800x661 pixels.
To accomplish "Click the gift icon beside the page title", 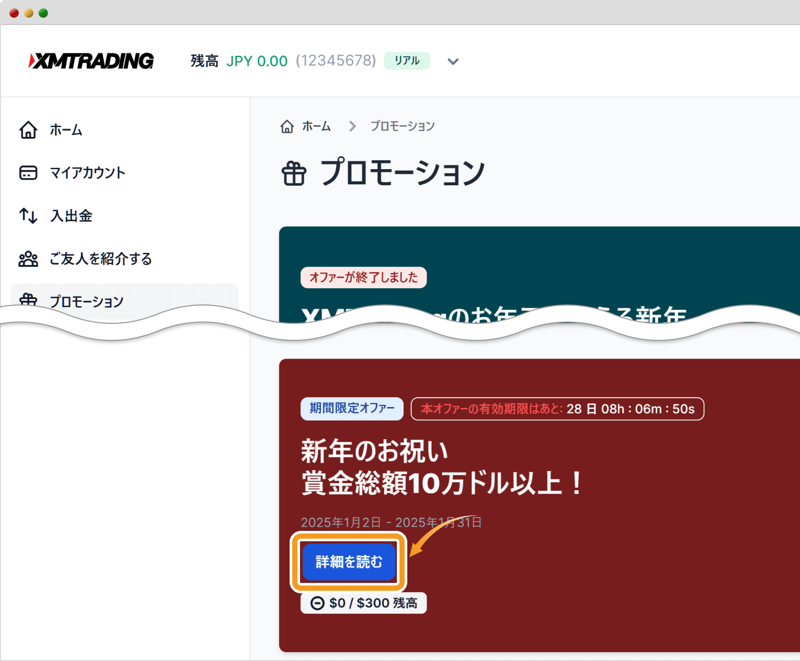I will point(294,174).
